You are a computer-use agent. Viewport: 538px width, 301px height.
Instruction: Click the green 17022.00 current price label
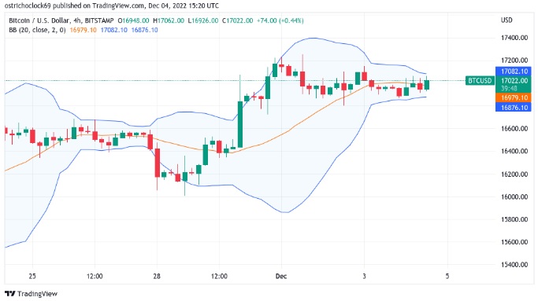pyautogui.click(x=514, y=81)
